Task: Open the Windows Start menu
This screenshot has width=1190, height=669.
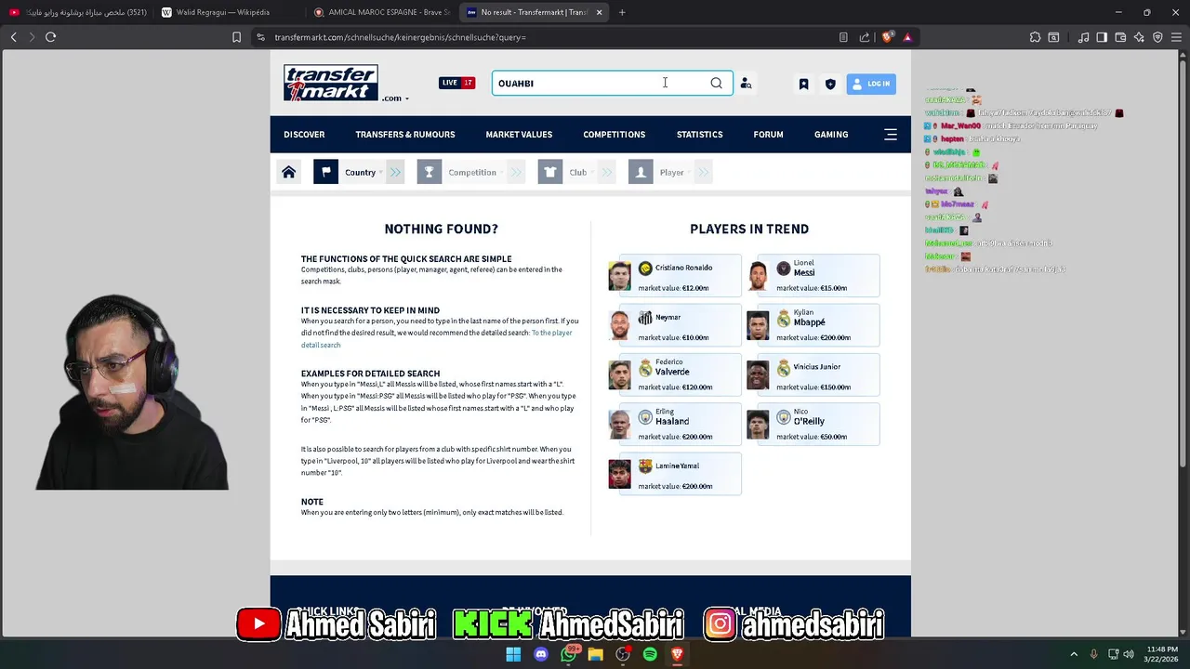Action: tap(513, 654)
